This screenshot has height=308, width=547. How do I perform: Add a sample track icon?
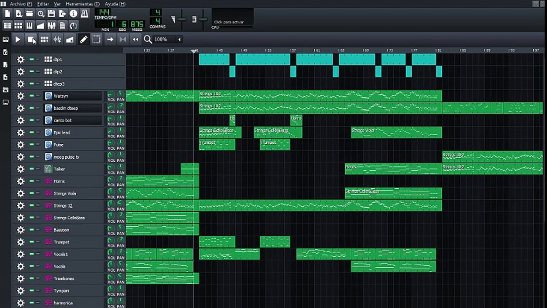pos(57,39)
